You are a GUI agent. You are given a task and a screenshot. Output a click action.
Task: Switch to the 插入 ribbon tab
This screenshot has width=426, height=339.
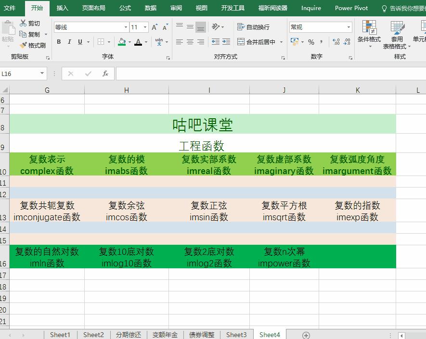pos(62,8)
